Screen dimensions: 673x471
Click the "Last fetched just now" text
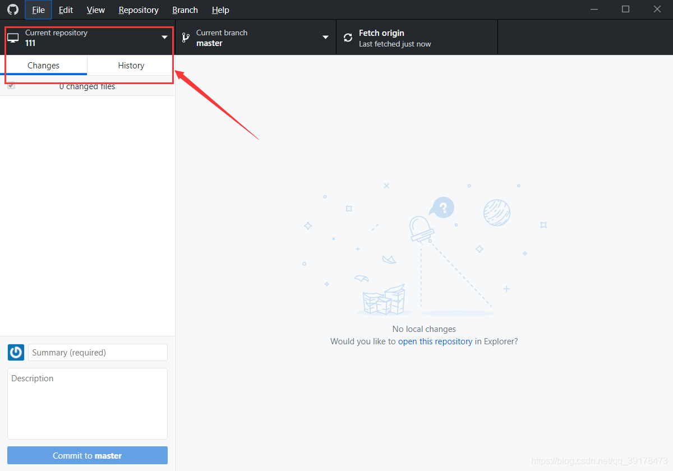click(x=395, y=44)
